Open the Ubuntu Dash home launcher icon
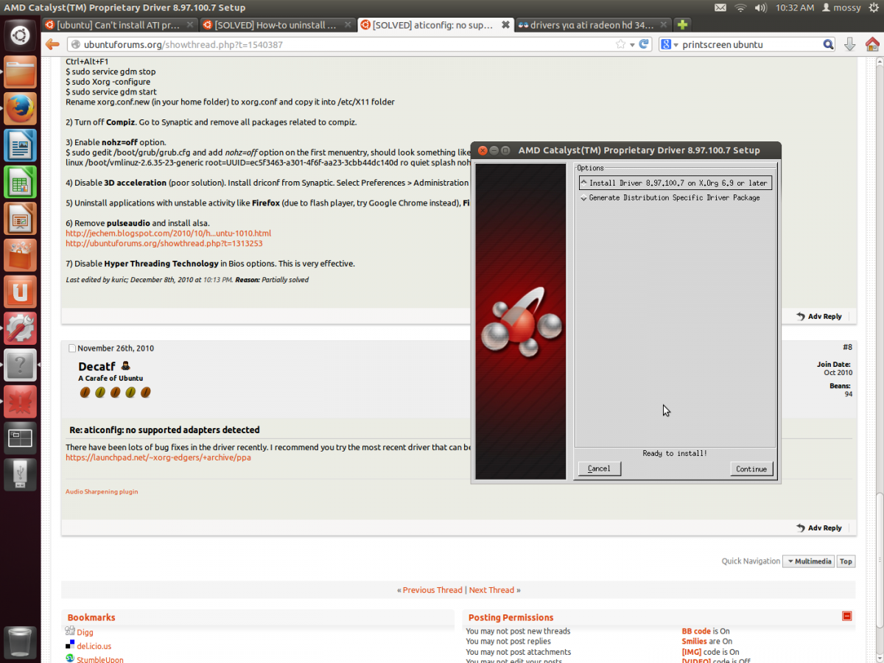Viewport: 884px width, 663px height. pos(20,35)
